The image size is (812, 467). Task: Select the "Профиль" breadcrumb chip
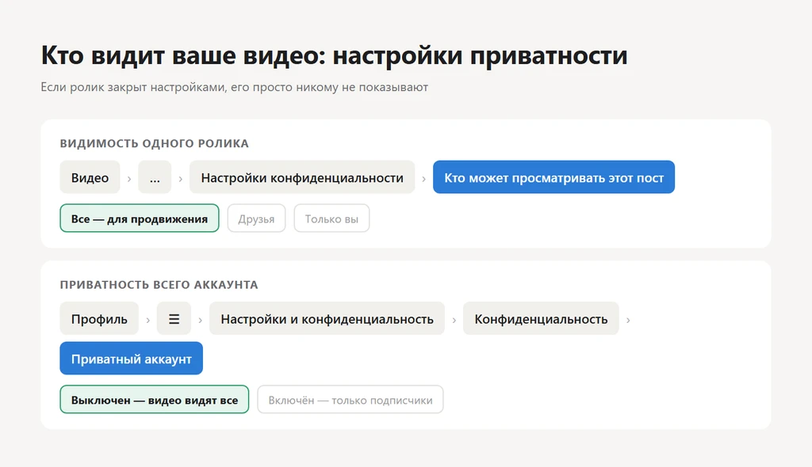[99, 318]
